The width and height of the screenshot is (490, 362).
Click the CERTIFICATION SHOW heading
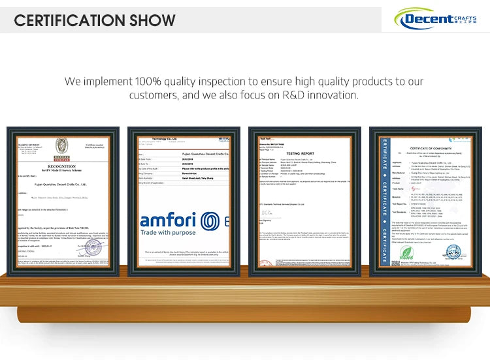[95, 20]
